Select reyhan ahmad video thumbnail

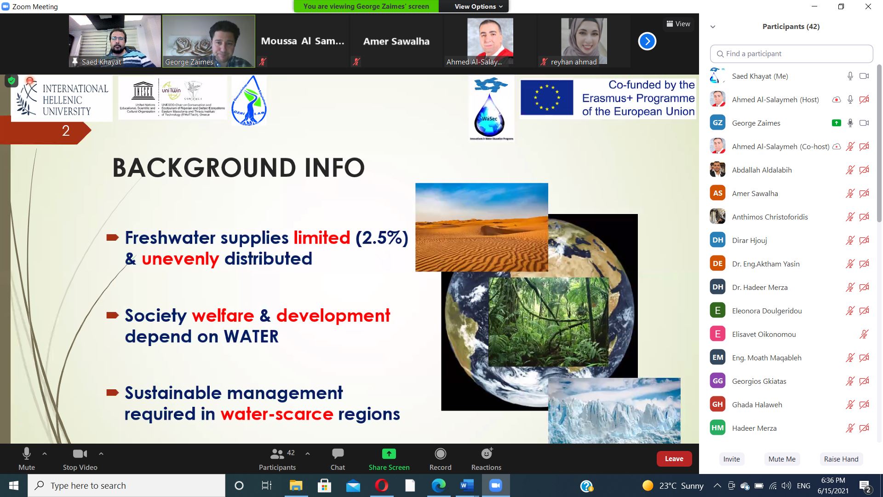584,41
